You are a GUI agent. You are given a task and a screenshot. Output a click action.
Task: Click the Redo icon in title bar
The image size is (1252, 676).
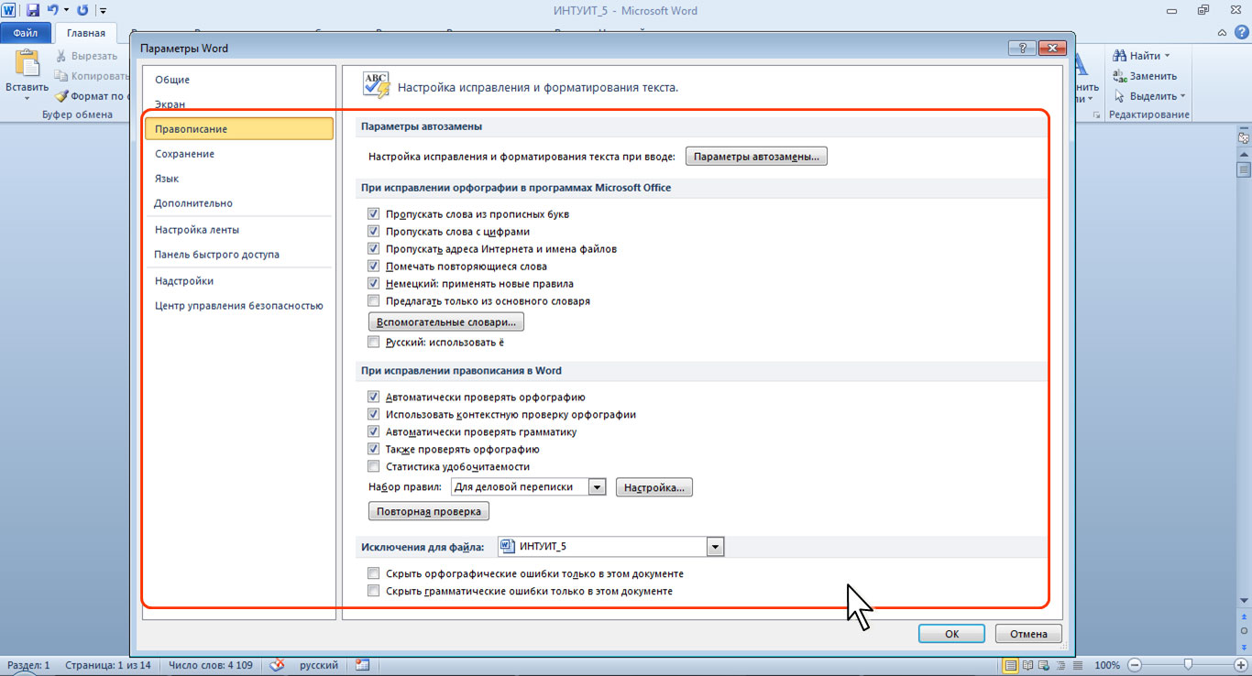[x=82, y=11]
